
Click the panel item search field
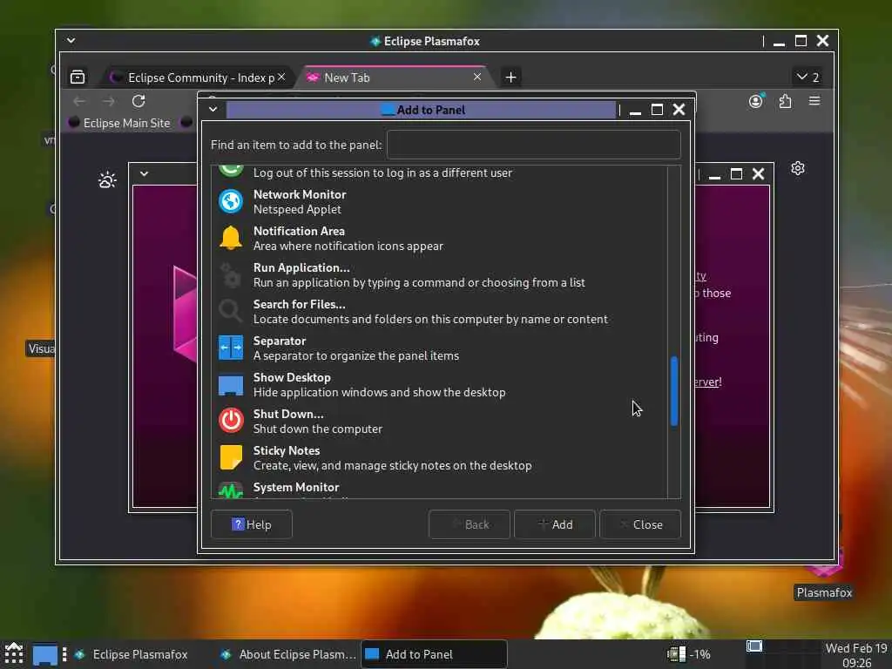(x=534, y=145)
